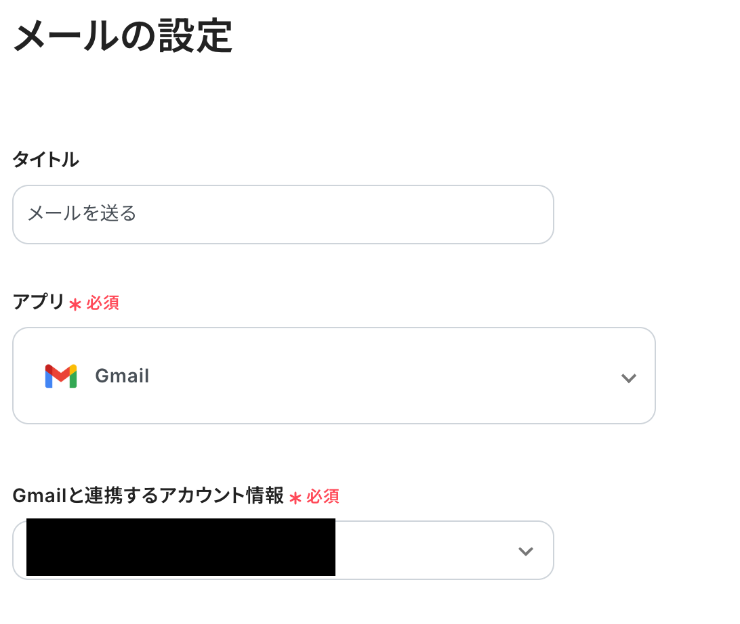Viewport: 740px width, 624px height.
Task: Click the "メールを送る" text in the title box
Action: (x=82, y=215)
